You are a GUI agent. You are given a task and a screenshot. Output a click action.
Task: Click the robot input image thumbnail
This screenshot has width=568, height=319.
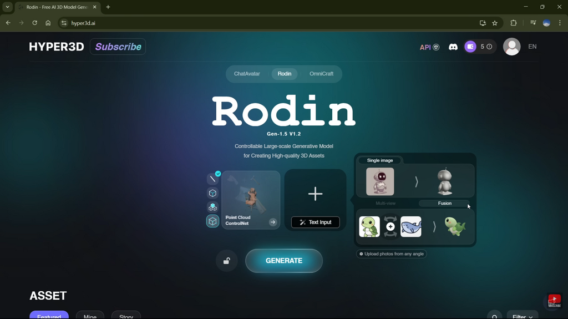380,181
